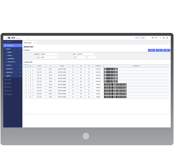Click the settings gear icon in header
This screenshot has height=162, width=174.
(x=164, y=38)
